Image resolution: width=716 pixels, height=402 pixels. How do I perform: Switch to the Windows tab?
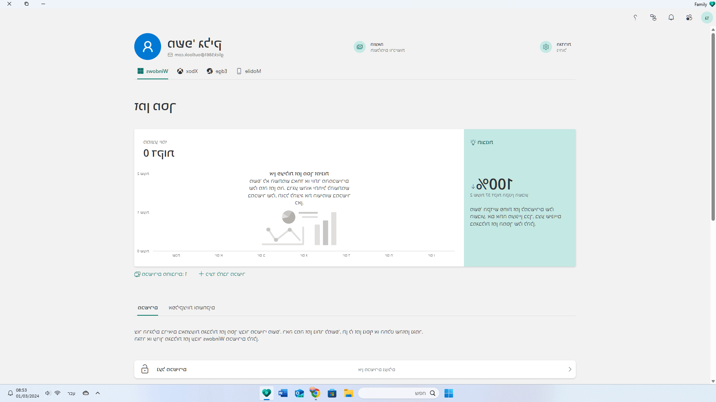(x=153, y=71)
